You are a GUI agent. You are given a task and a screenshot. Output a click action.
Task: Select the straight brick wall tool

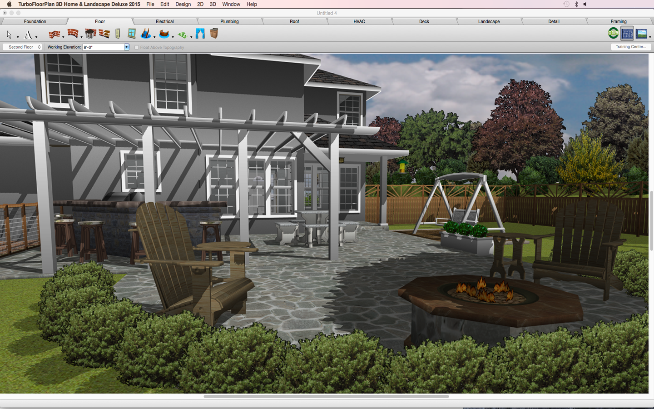click(x=54, y=34)
